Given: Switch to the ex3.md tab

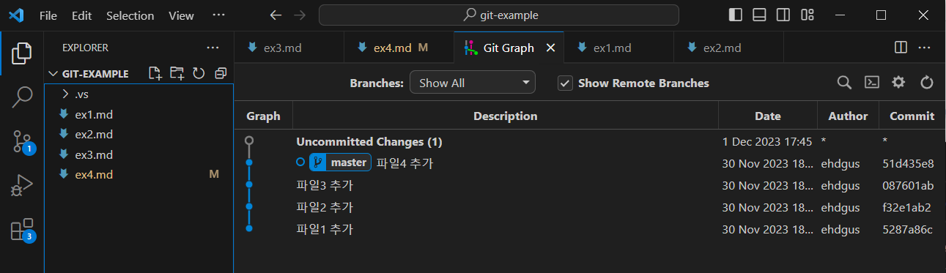Looking at the screenshot, I should (x=289, y=48).
